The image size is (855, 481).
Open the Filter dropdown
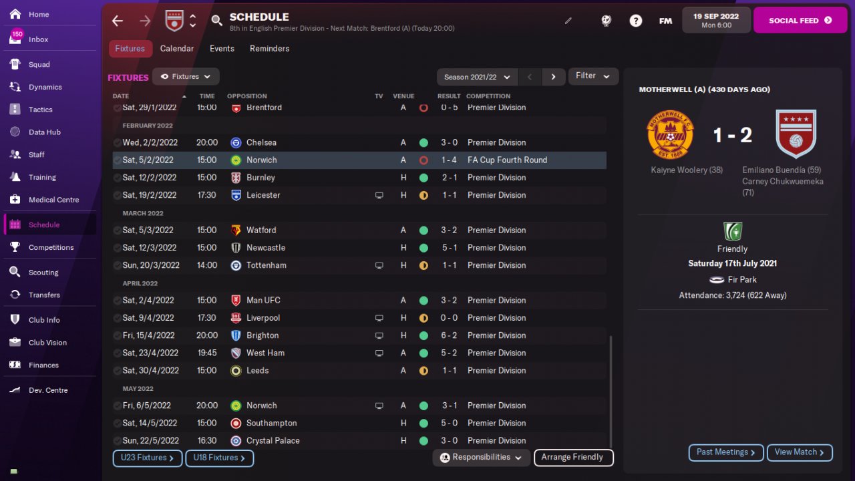(593, 76)
